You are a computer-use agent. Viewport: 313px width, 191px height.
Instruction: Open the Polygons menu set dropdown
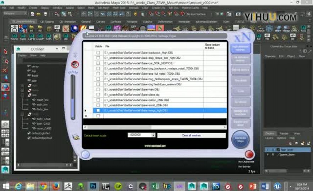(15, 13)
